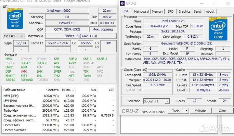Open the Graphics tab
Viewport: 234px width, 136px height.
pyautogui.click(x=184, y=11)
